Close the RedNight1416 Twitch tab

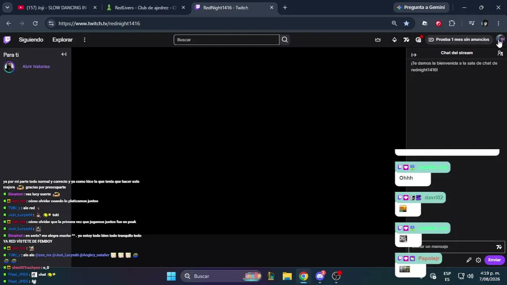click(x=272, y=8)
